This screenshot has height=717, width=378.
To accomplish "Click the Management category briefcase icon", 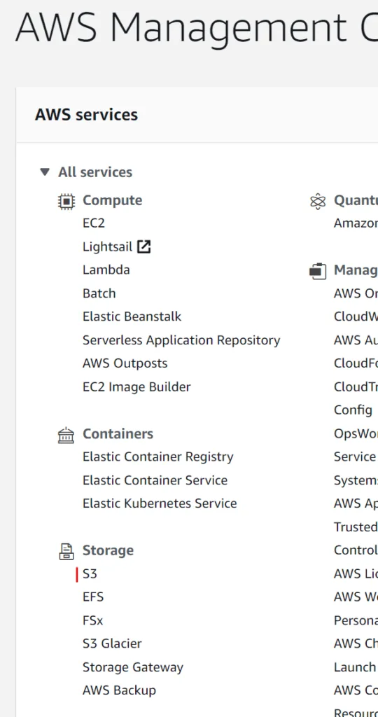I will coord(318,271).
